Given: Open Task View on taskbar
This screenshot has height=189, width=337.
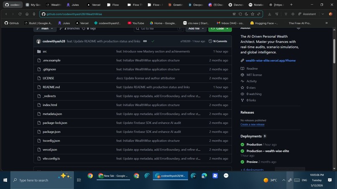Looking at the screenshot, I should 79,180.
